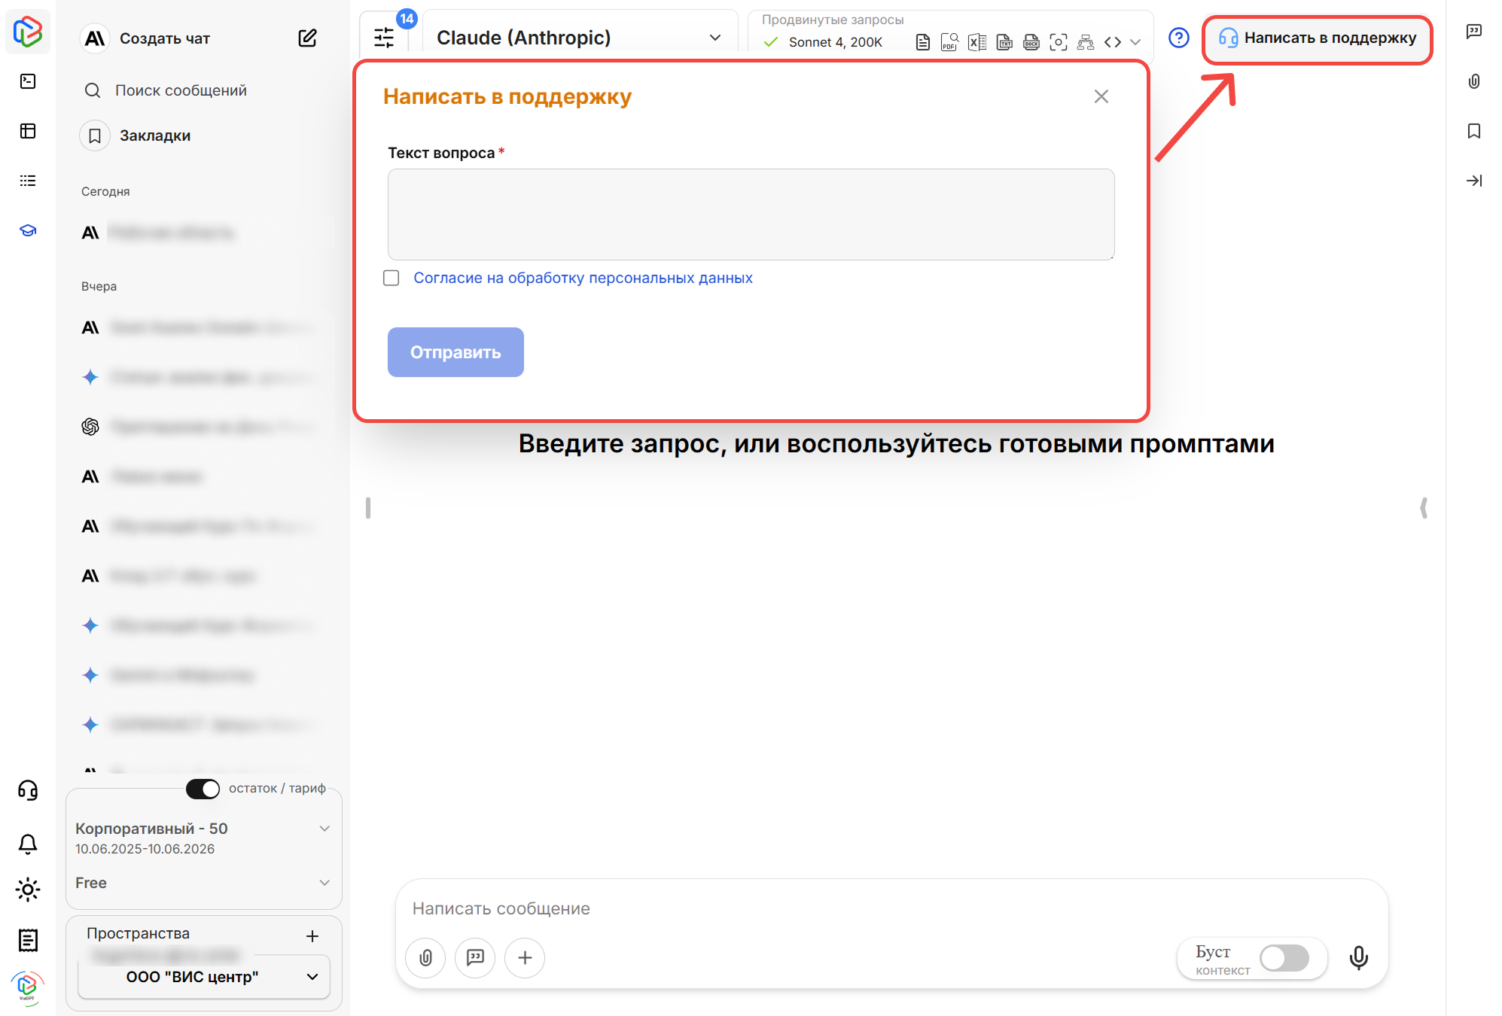
Task: Open the console icon in left rail
Action: point(28,81)
